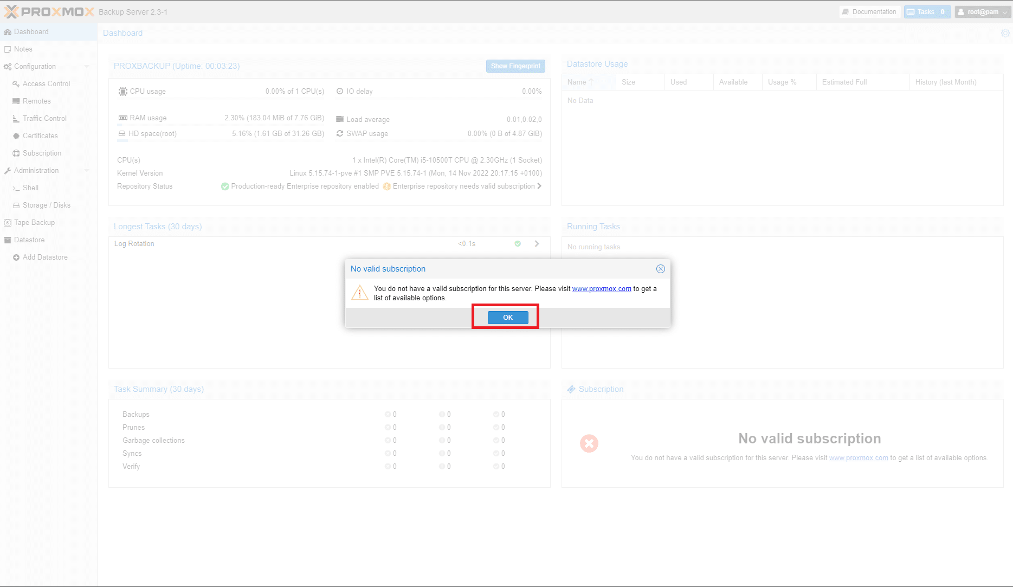Click the Verify row in Task Summary
Image resolution: width=1013 pixels, height=587 pixels.
click(x=329, y=467)
